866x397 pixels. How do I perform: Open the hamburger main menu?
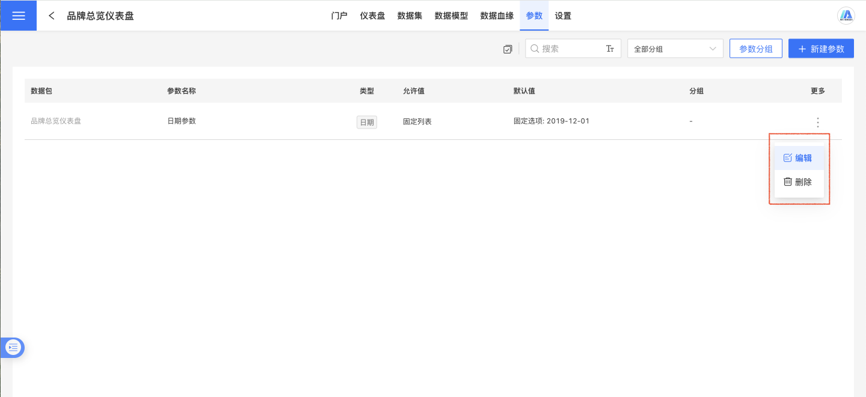[x=18, y=16]
